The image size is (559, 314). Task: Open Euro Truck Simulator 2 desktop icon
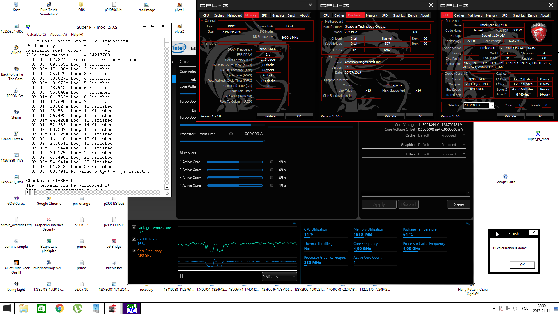coord(49,9)
